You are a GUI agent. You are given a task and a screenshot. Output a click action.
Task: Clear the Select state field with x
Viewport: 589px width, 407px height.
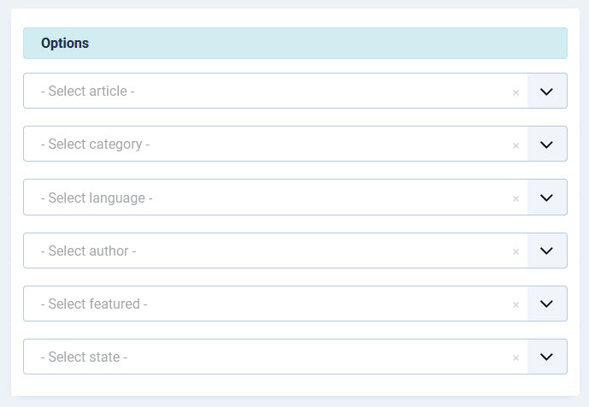tap(515, 358)
